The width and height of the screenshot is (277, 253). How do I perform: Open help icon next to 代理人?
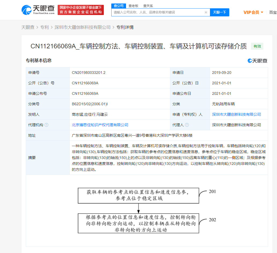coord(187,125)
